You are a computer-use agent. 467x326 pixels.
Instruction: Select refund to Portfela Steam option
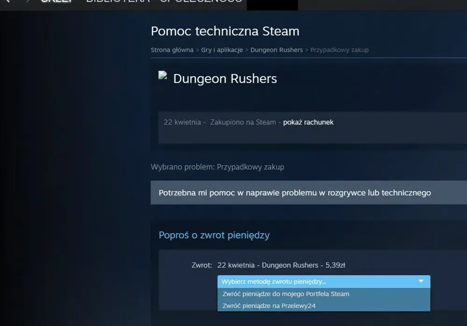[x=324, y=294]
